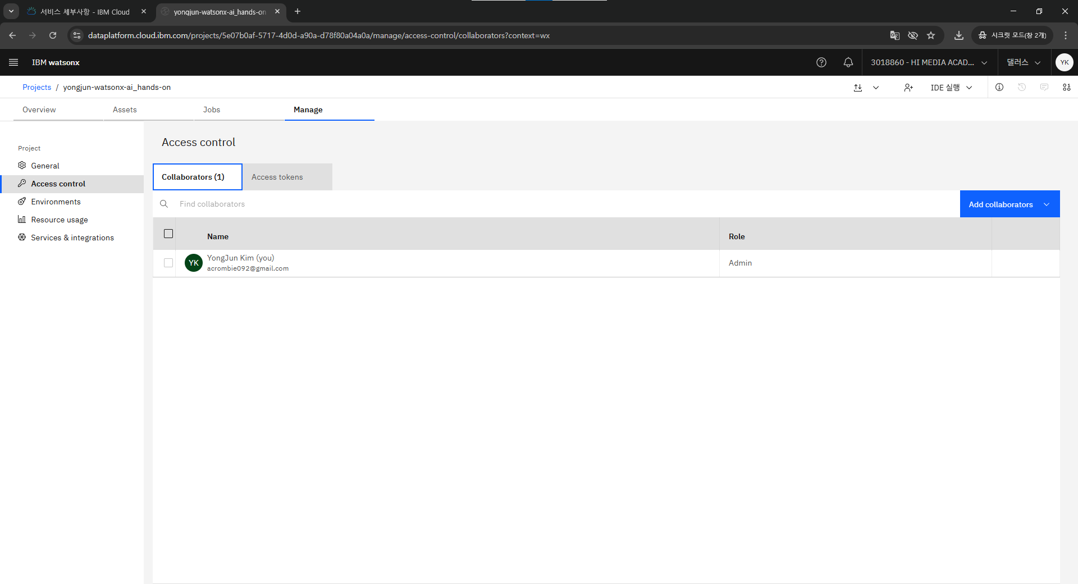Click the import/export arrows icon

click(858, 88)
